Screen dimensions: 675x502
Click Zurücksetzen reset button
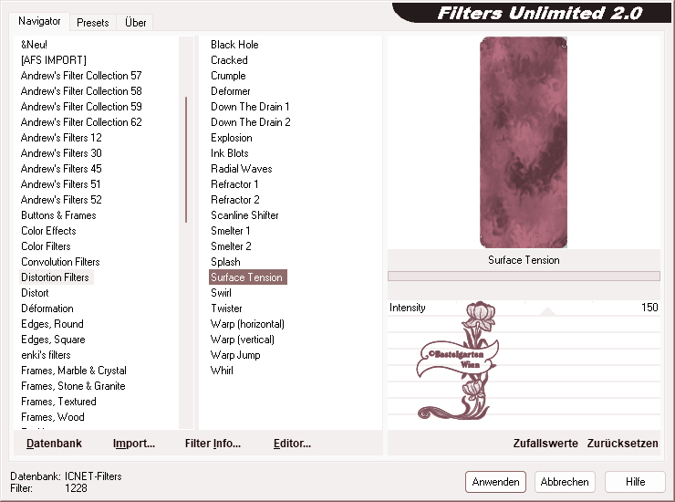622,444
